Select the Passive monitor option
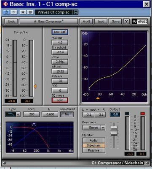 tap(94, 150)
